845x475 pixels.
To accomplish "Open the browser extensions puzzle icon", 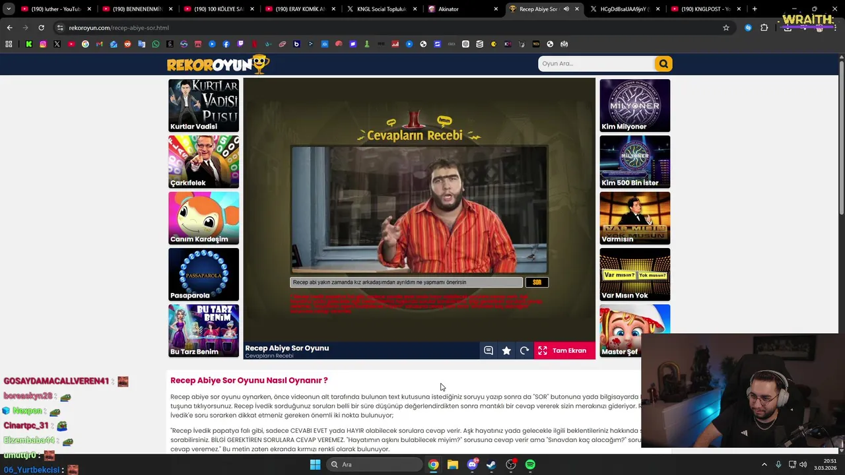I will click(x=764, y=28).
